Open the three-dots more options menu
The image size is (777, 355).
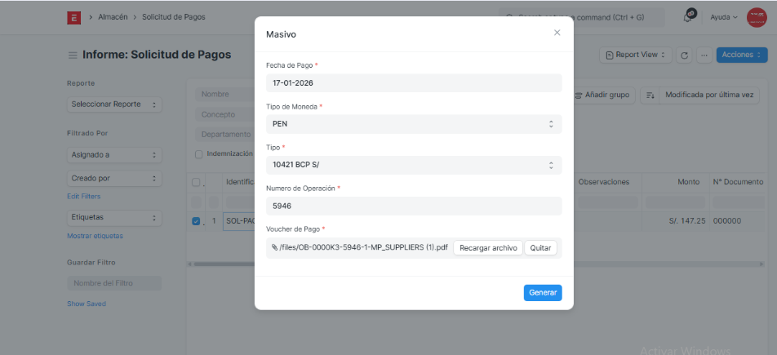(704, 55)
